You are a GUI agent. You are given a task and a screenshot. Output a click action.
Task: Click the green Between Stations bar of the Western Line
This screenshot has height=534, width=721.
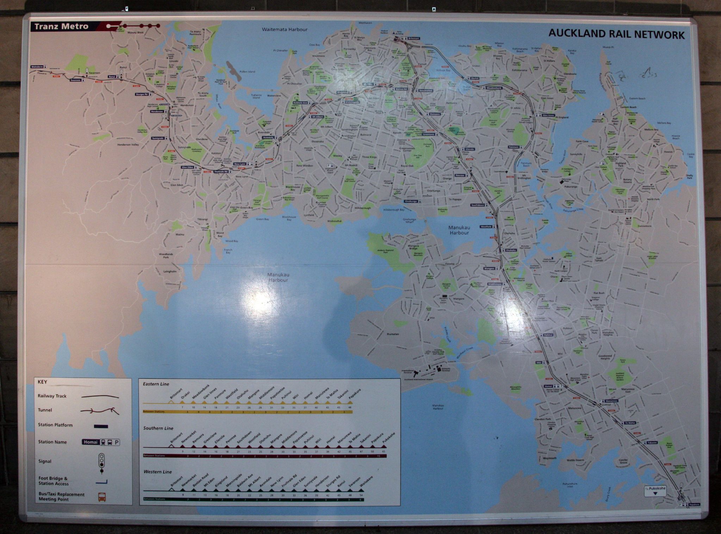click(x=253, y=499)
